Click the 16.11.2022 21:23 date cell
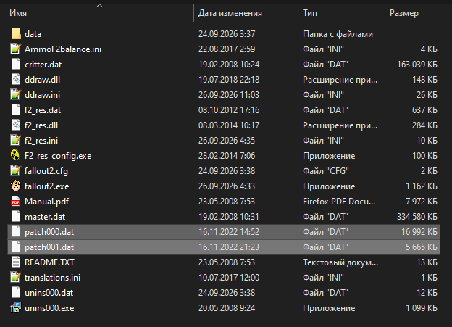The image size is (452, 327). [x=229, y=247]
